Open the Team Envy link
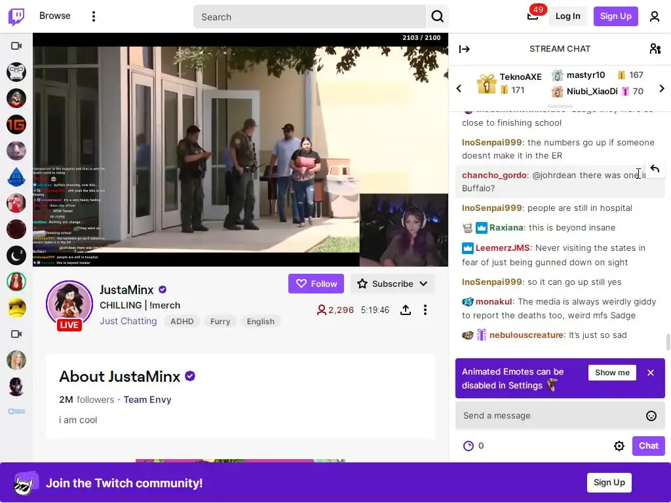 pyautogui.click(x=147, y=400)
